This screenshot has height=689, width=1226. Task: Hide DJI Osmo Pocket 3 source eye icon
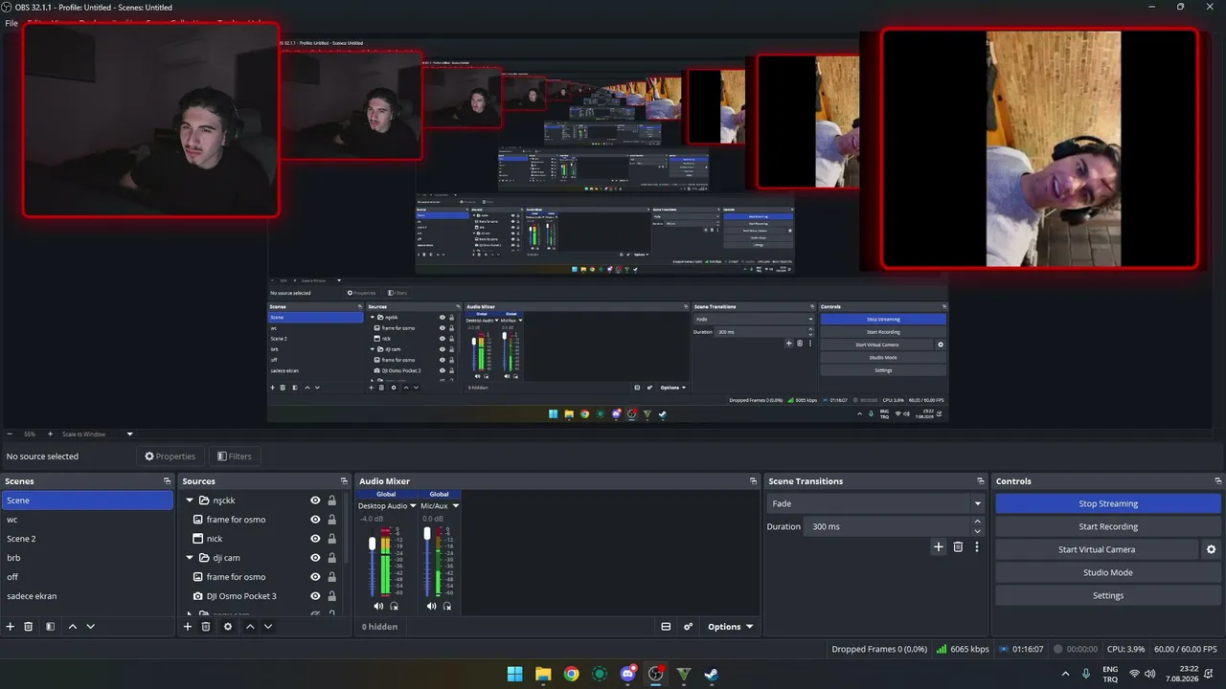[315, 596]
